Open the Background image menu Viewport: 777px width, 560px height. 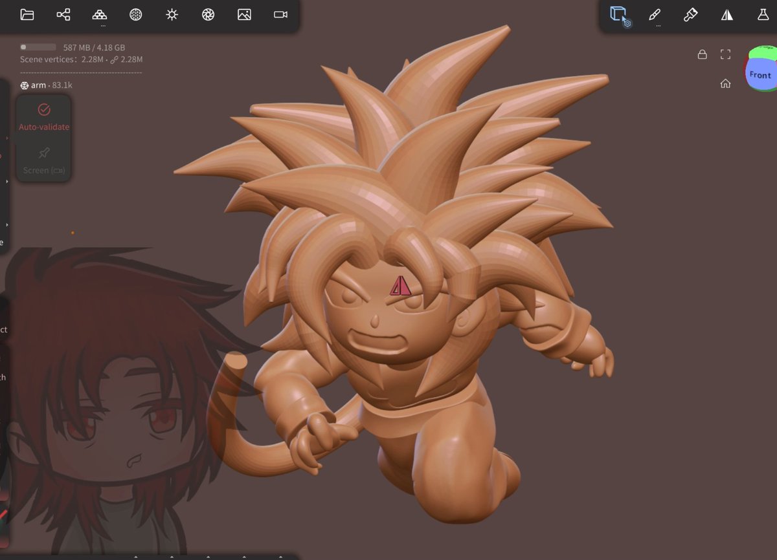tap(244, 14)
